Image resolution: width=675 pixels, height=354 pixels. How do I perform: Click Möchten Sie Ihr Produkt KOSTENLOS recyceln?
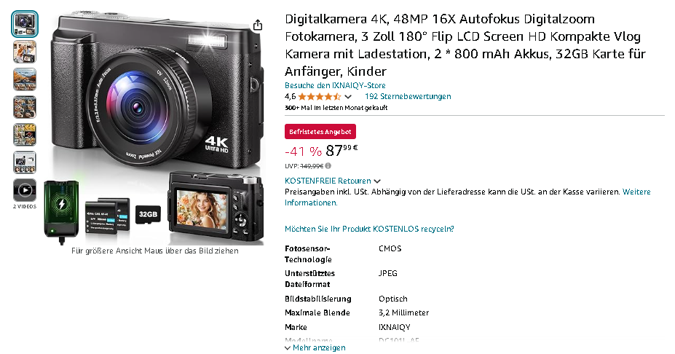[x=369, y=229]
